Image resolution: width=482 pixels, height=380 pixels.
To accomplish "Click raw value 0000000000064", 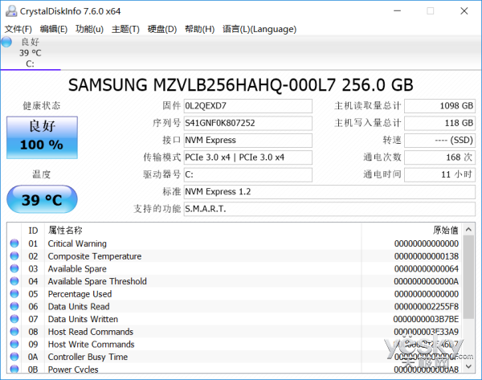I will [427, 268].
